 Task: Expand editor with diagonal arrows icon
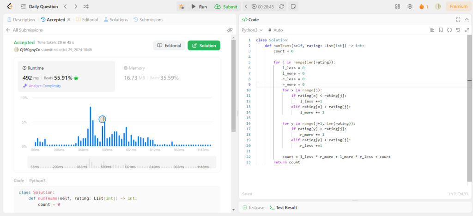click(467, 30)
